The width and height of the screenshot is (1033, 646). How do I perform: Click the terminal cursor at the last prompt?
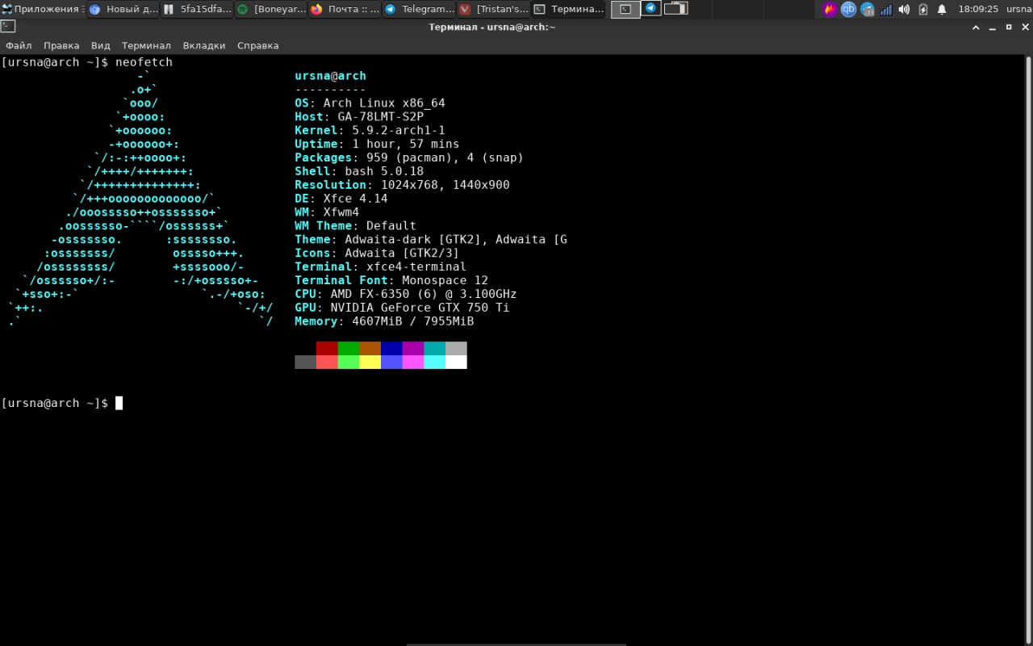pos(119,403)
